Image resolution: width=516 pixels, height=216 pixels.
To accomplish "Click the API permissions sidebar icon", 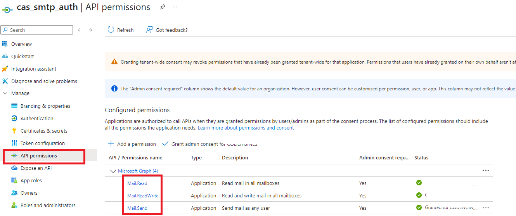I will (14, 156).
